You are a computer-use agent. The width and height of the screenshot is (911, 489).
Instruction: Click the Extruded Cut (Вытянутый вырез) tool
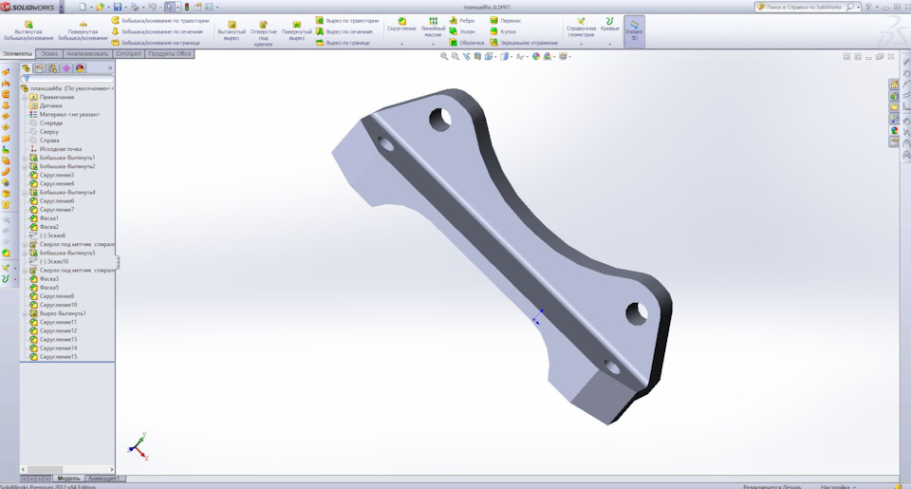point(232,31)
